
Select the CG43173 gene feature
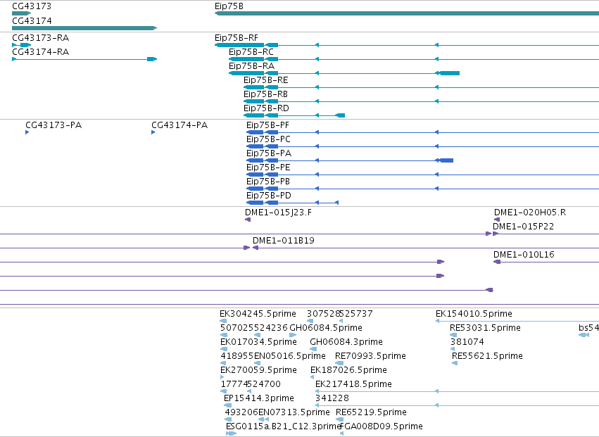coord(21,13)
